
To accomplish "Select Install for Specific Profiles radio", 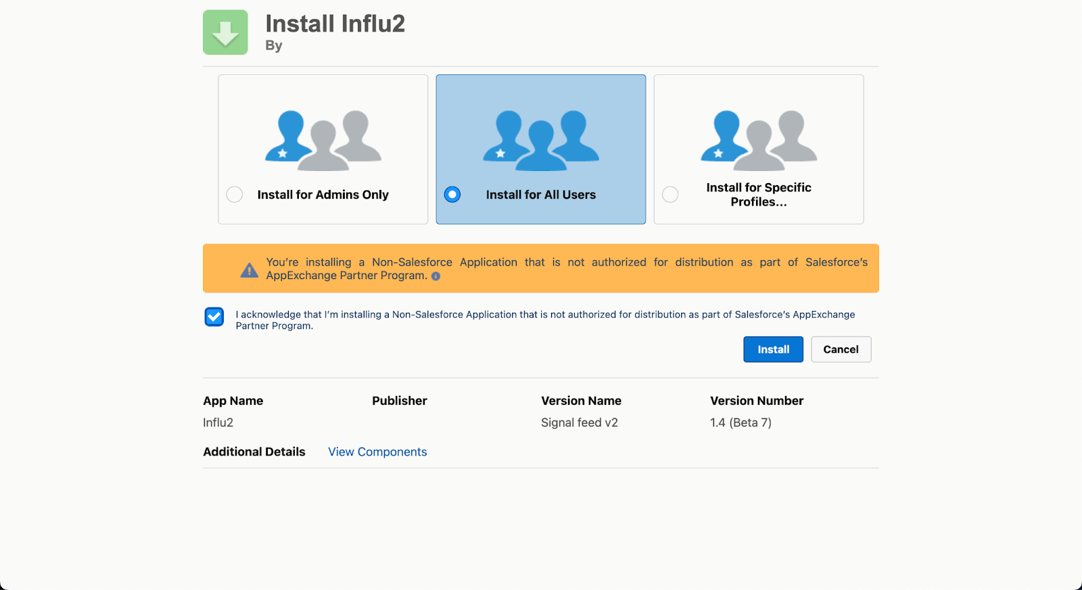I will tap(670, 195).
